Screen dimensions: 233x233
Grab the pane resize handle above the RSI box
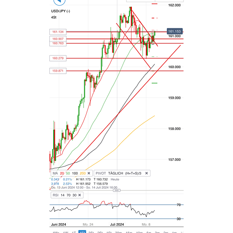pos(116,190)
